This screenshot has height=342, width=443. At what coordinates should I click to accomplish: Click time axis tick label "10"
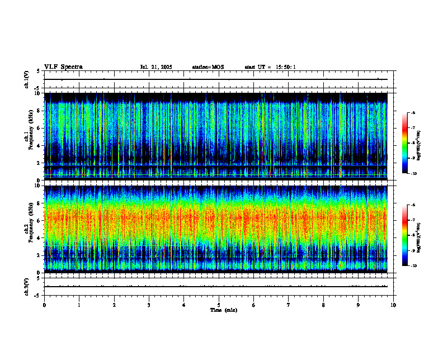click(393, 305)
